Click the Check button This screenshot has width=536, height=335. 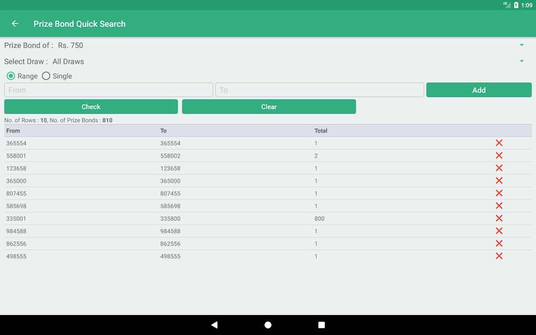click(x=91, y=107)
